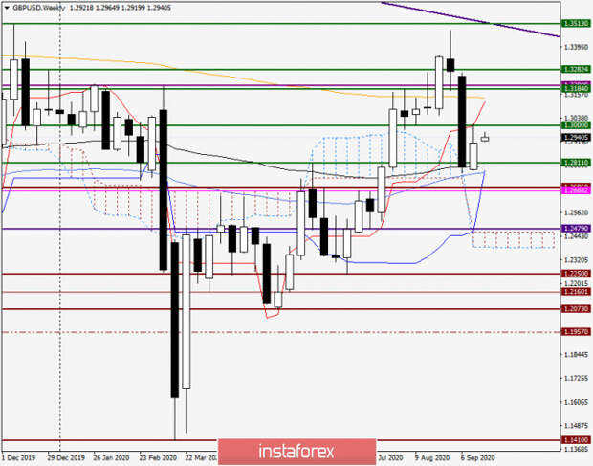
Task: Select the green 1.28110 level tag
Action: (576, 163)
